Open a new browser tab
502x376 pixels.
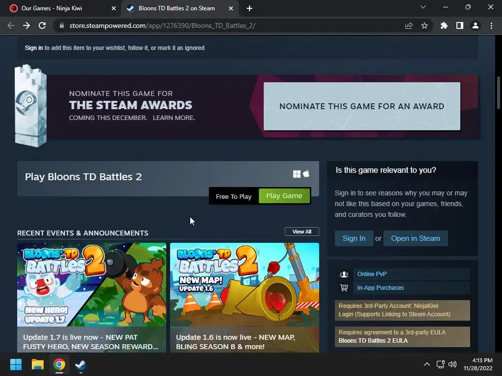coord(250,9)
